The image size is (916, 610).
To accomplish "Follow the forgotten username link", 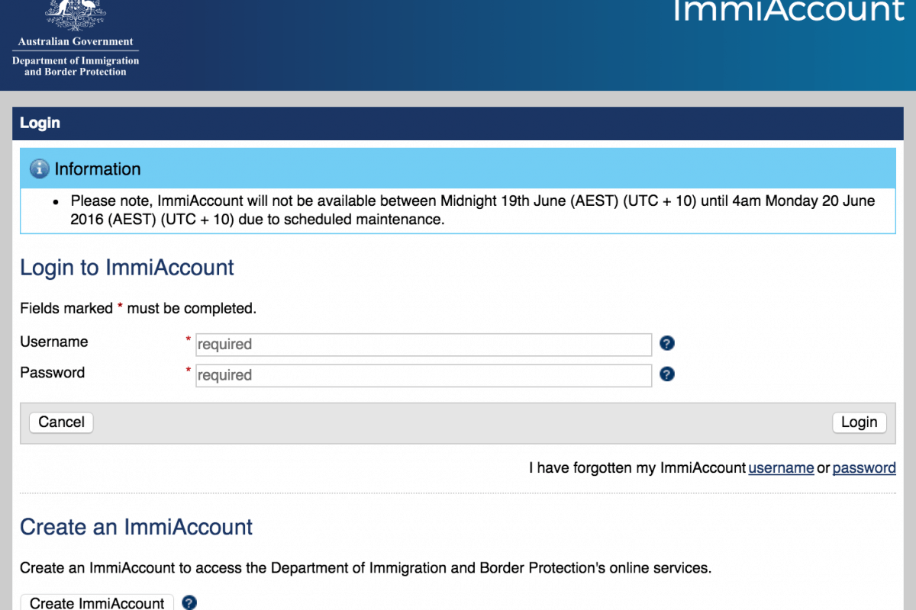I will tap(781, 468).
